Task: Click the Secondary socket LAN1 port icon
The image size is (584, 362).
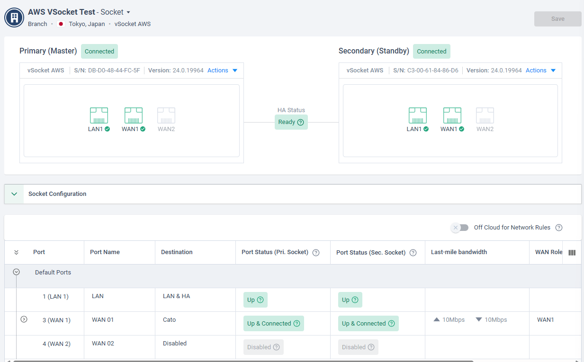Action: click(418, 115)
